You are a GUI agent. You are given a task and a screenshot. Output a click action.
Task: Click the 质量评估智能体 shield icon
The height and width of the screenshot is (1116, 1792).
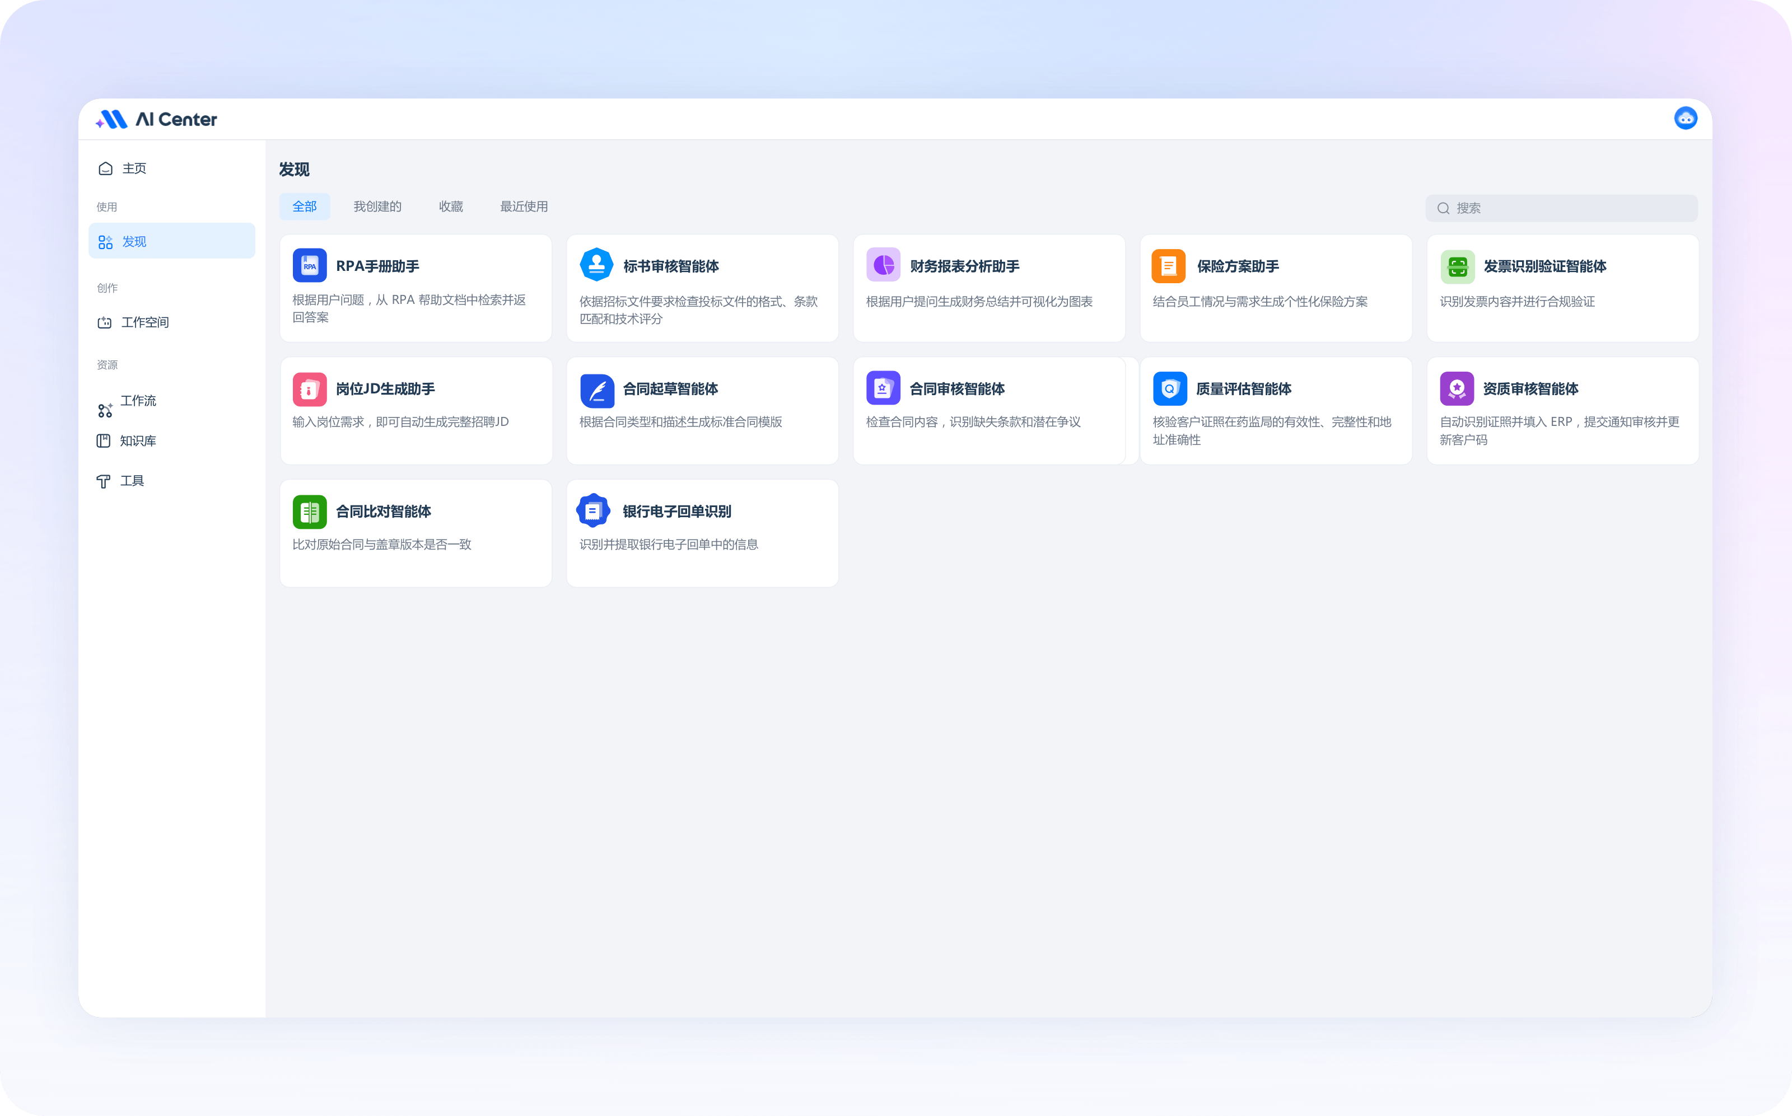[x=1170, y=389]
